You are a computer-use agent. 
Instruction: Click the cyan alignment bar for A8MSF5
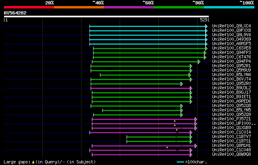pos(148,44)
